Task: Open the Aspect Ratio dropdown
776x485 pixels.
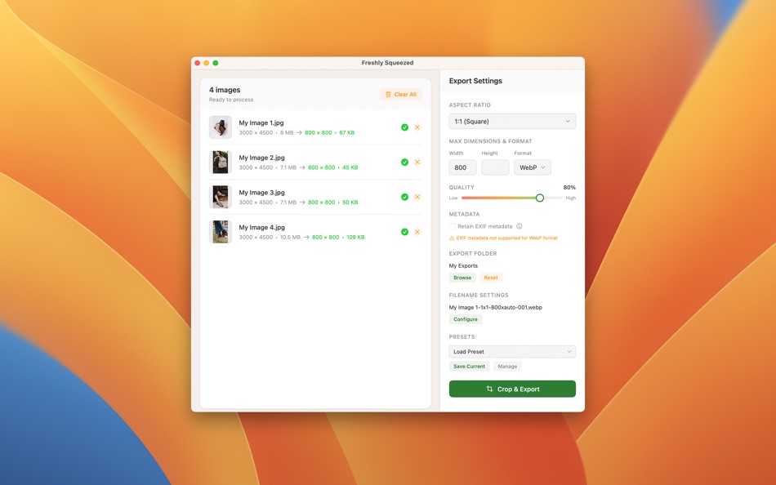Action: (x=512, y=120)
